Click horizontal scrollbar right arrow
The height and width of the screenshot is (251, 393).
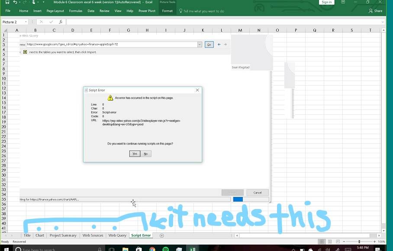[379, 235]
